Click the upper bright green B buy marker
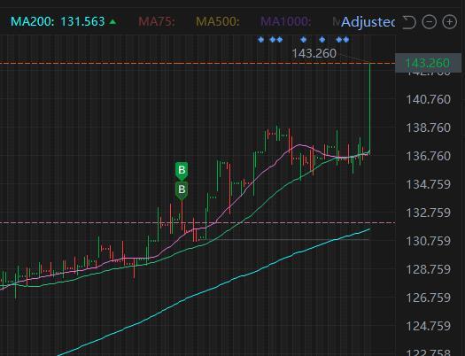465x356 pixels. pos(182,171)
